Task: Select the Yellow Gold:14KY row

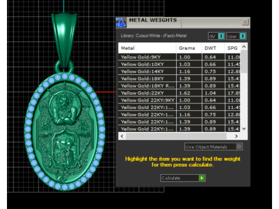Action: 179,71
